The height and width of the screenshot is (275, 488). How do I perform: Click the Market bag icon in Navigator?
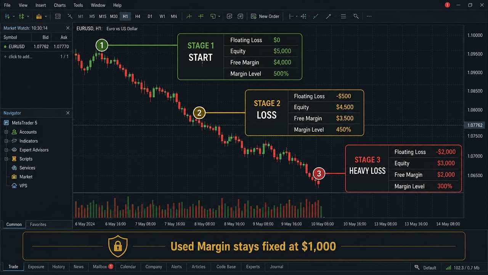(x=14, y=177)
